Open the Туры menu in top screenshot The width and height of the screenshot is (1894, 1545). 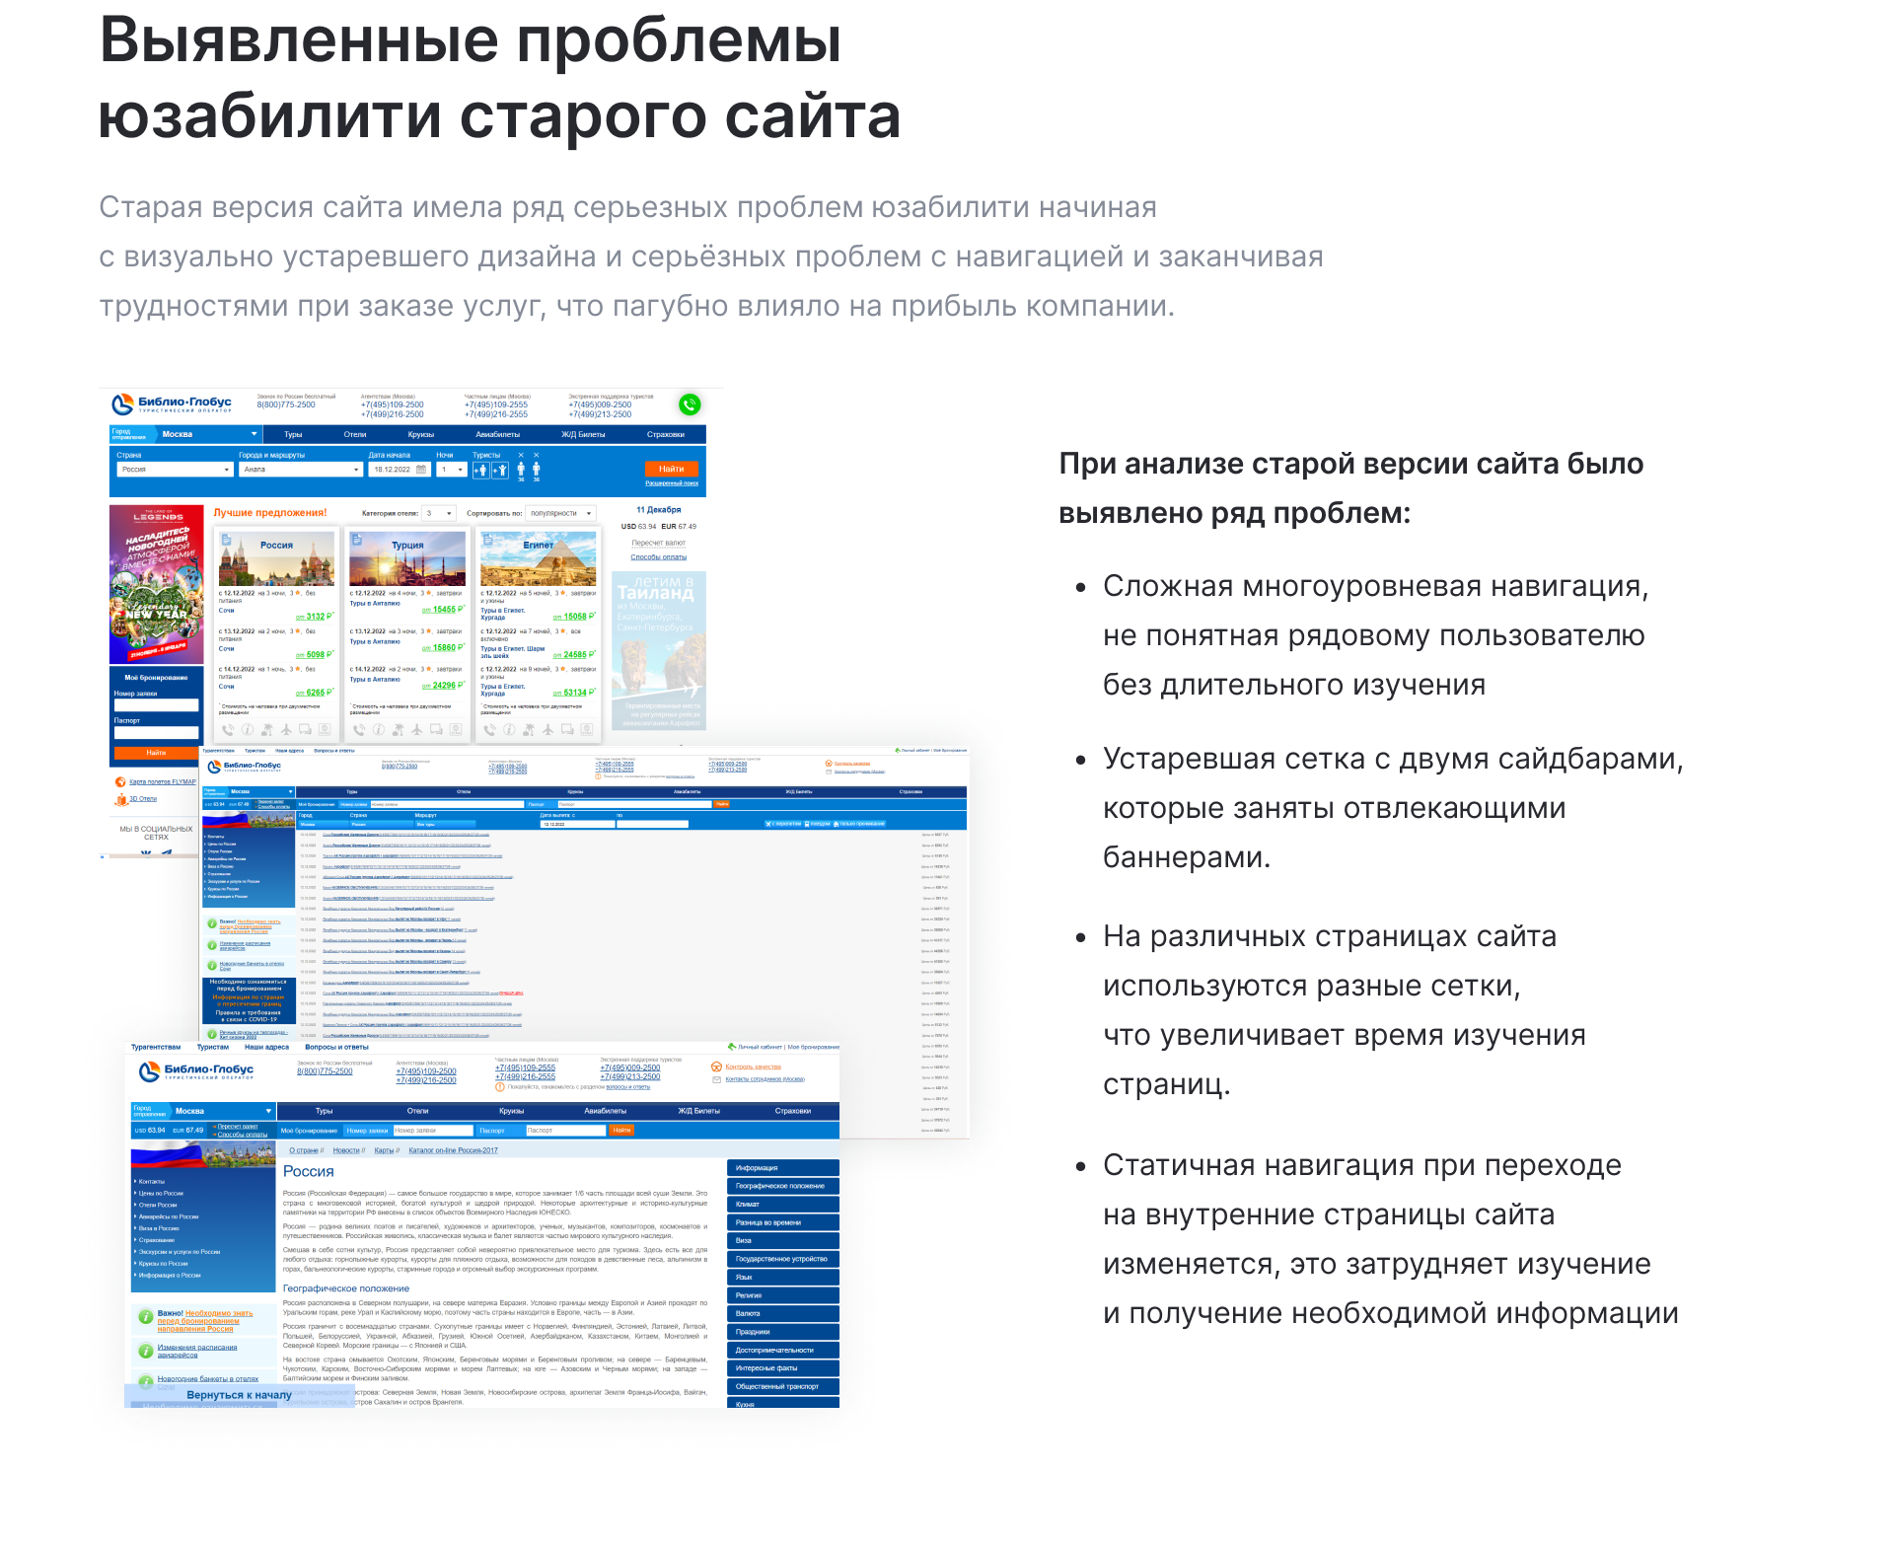tap(293, 434)
